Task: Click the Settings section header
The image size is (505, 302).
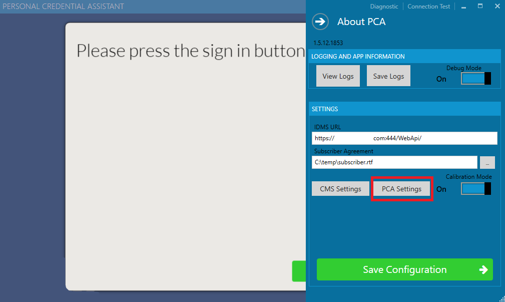Action: (404, 109)
